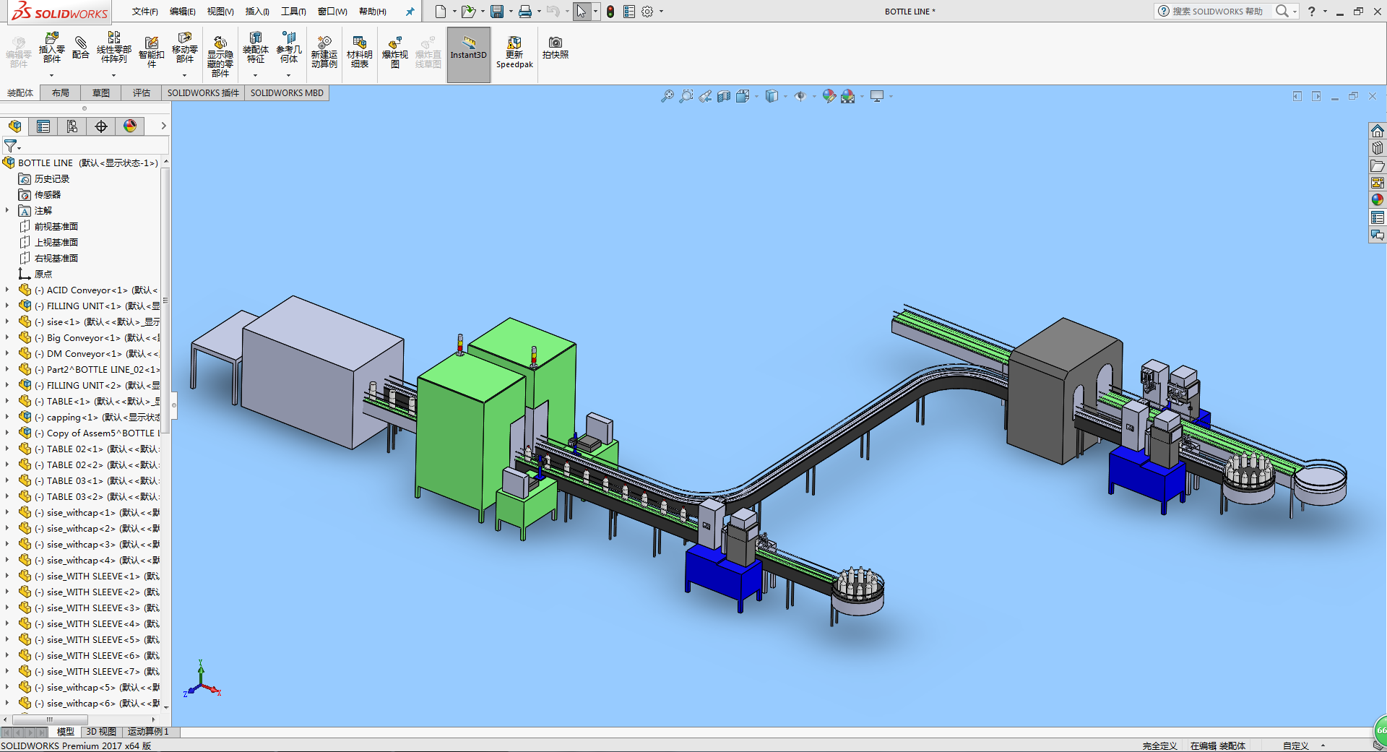This screenshot has height=752, width=1387.
Task: Expand the 注解 annotations folder
Action: (7, 210)
